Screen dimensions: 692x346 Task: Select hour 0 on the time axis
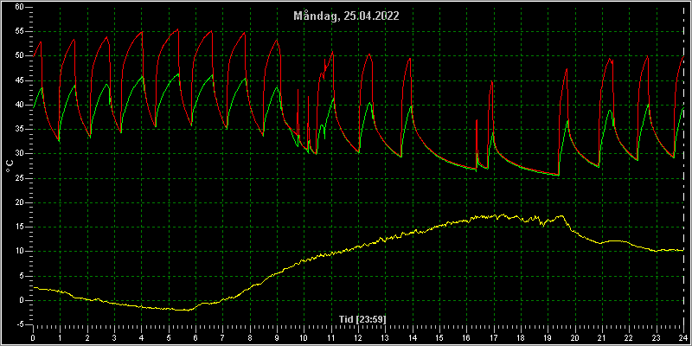point(33,337)
